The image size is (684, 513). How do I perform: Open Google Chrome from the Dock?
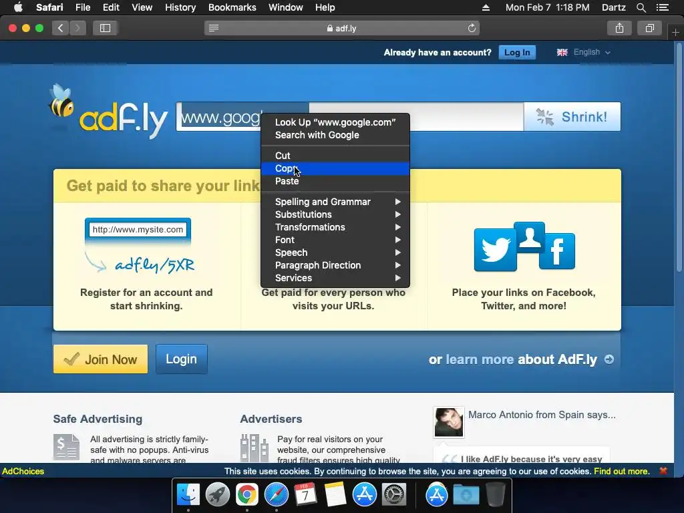point(246,495)
